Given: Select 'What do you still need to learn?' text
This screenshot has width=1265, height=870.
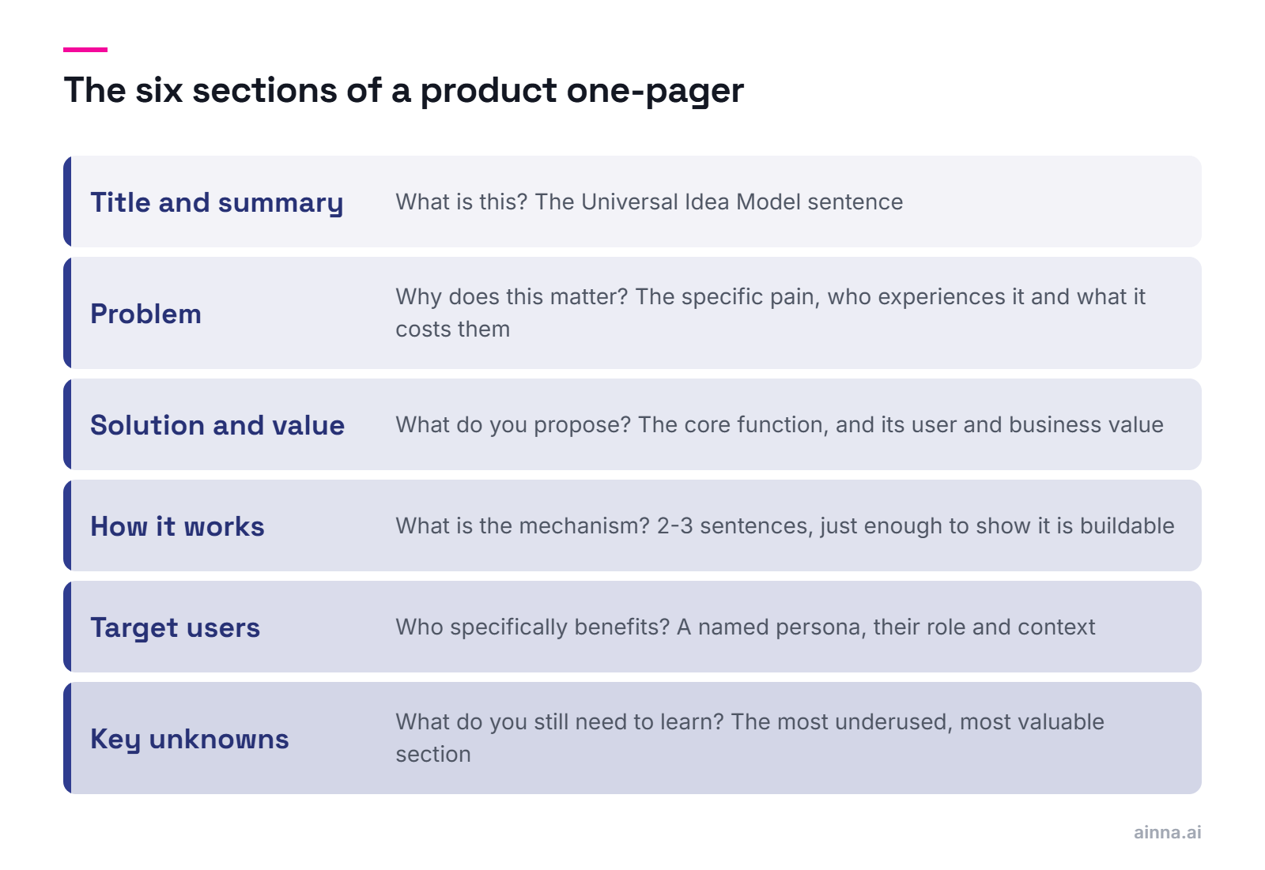Looking at the screenshot, I should [x=750, y=738].
